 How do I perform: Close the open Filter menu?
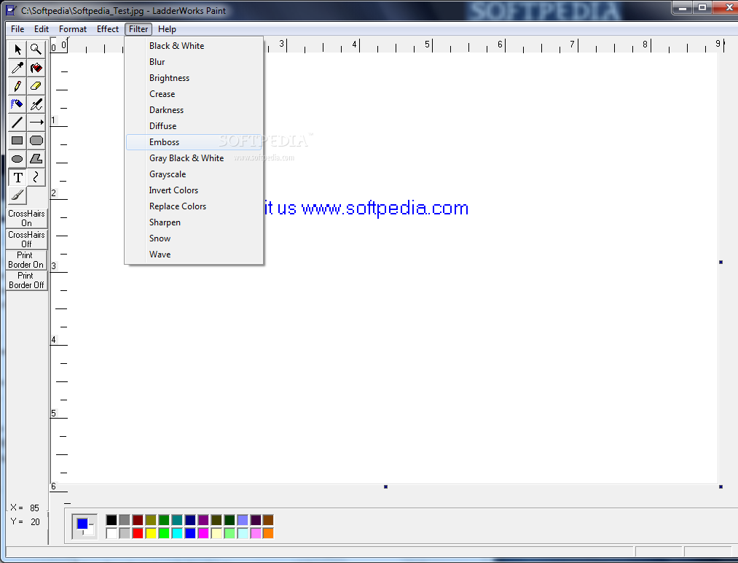pyautogui.click(x=138, y=28)
